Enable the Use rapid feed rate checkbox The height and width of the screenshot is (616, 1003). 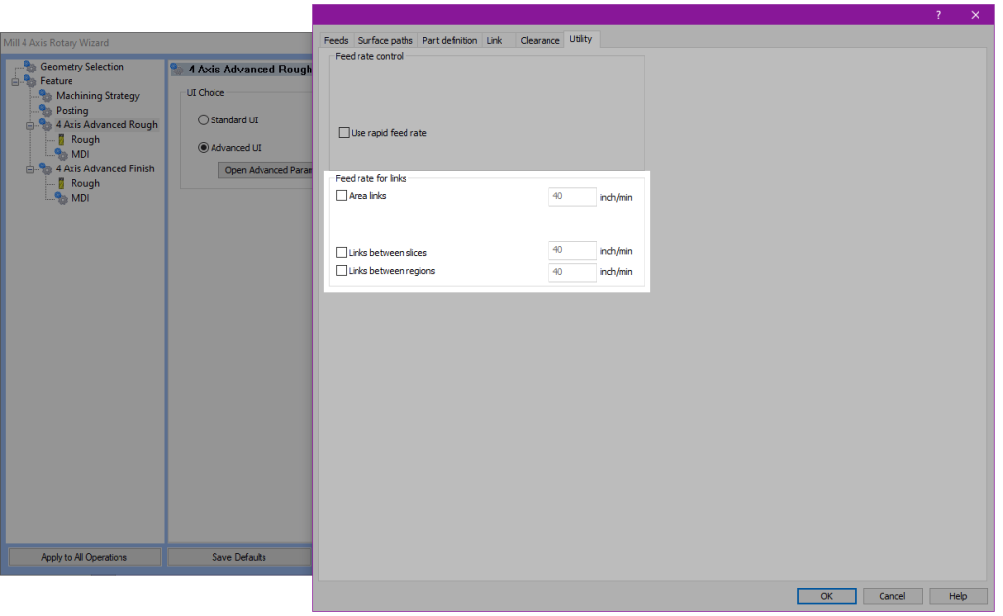(x=345, y=132)
